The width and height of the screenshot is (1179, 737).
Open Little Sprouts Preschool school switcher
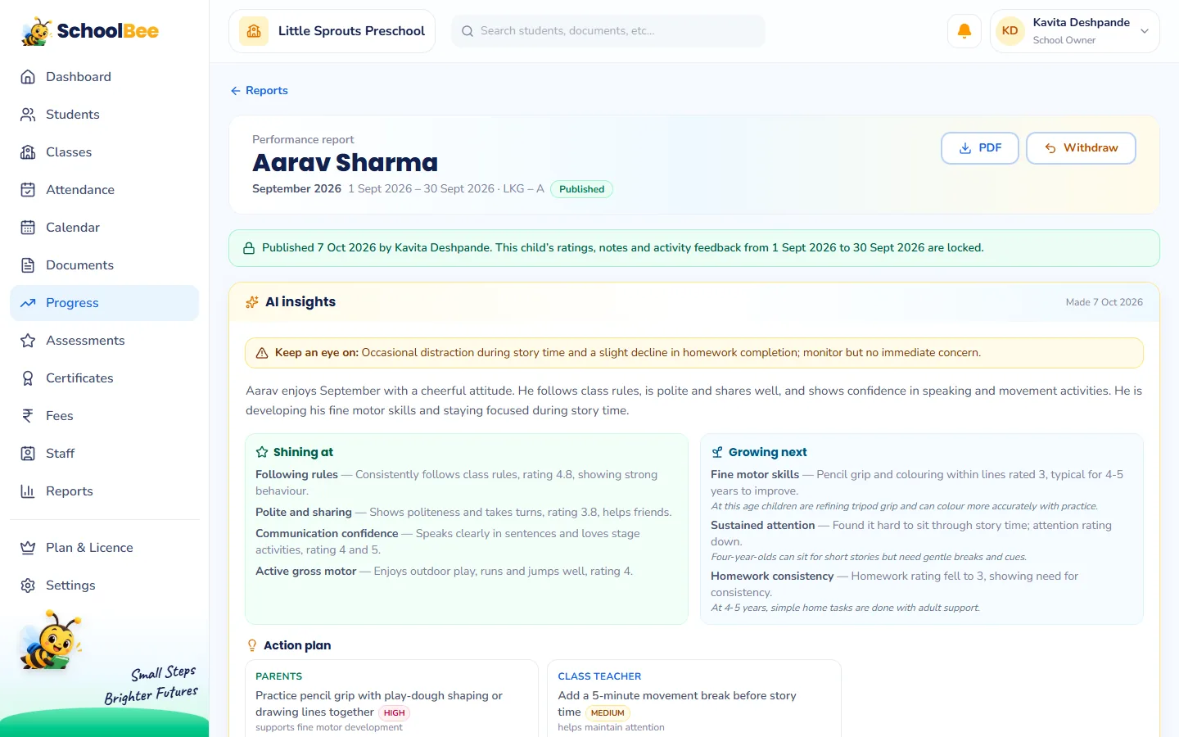click(332, 31)
